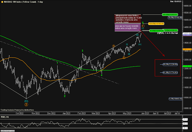
Task: Click Mar-2023 on the time axis
Action: click(96, 113)
